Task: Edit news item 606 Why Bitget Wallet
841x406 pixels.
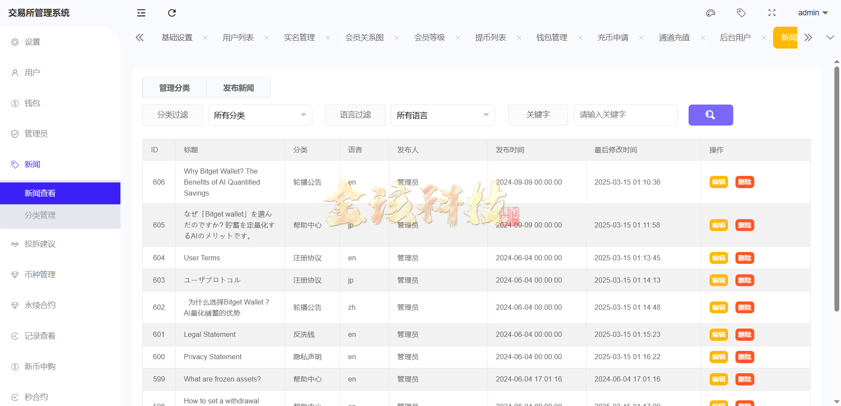Action: coord(718,182)
